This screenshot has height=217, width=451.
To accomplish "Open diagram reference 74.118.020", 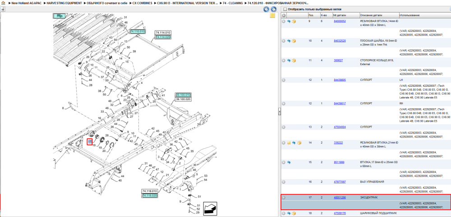I will pos(150,195).
